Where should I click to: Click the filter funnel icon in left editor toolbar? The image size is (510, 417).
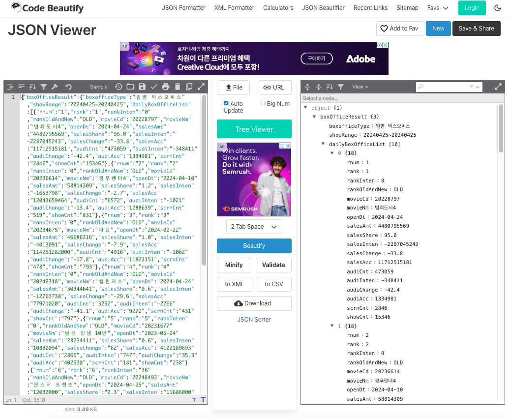tap(44, 87)
